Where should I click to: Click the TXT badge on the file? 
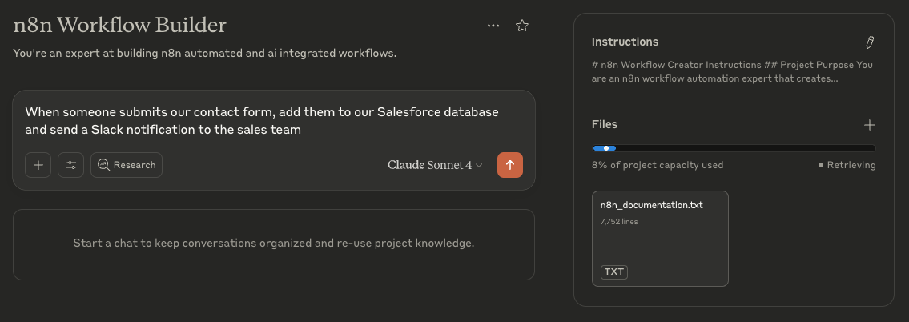[x=614, y=272]
